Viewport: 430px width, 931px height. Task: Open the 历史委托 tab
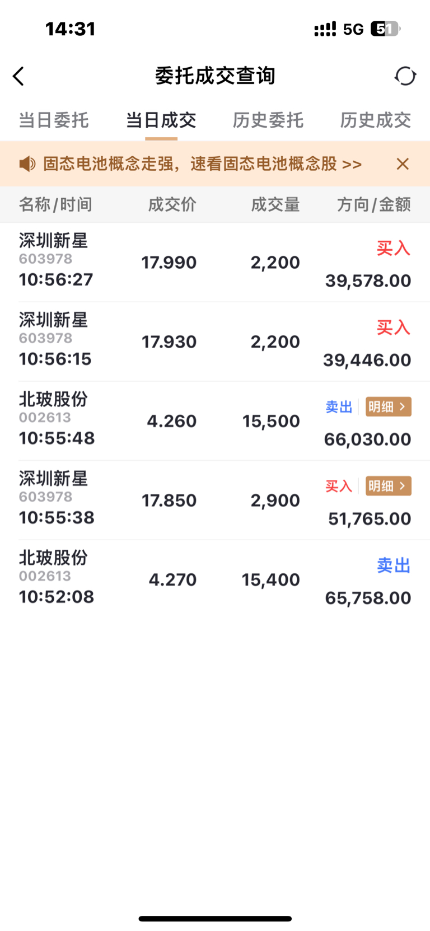pyautogui.click(x=268, y=120)
